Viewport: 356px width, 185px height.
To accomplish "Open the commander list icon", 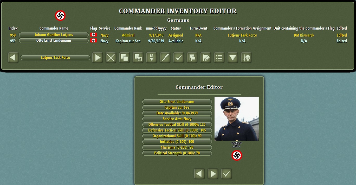I will click(219, 57).
